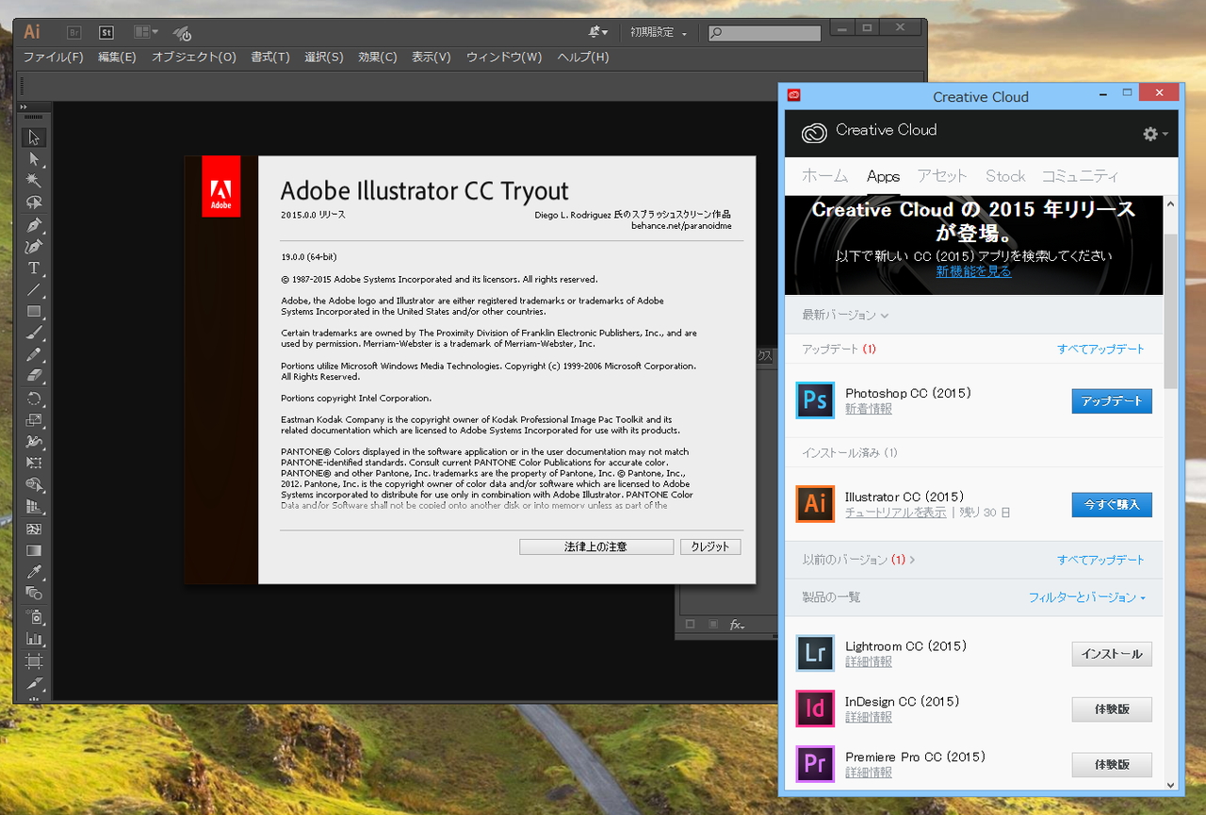The height and width of the screenshot is (815, 1206).
Task: Select the Mesh tool
Action: tap(34, 530)
